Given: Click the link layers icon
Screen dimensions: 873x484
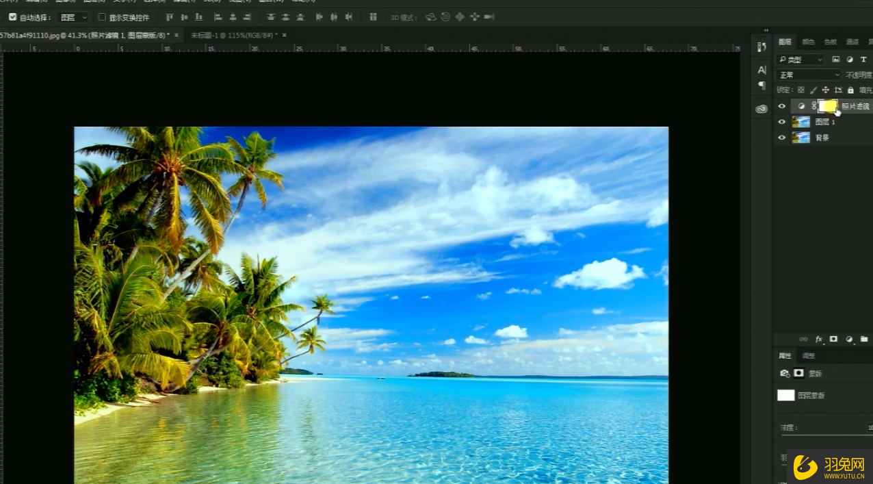Looking at the screenshot, I should click(x=803, y=339).
